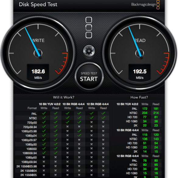This screenshot has width=178, height=178.
Task: Click NTSC read checkmark under 12 Bit RGB
Action: (103, 118)
